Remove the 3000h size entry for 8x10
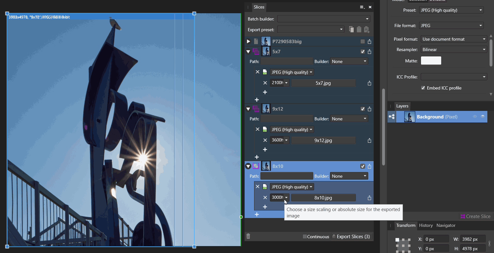 pyautogui.click(x=265, y=198)
